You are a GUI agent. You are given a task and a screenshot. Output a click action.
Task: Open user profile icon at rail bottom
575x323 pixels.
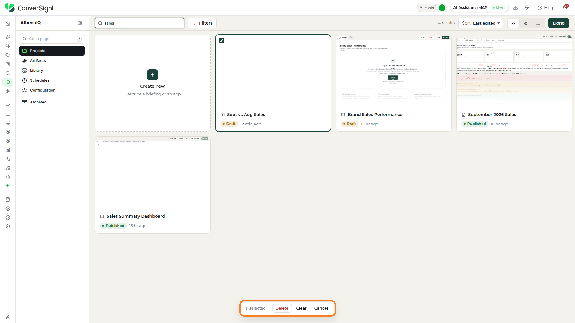(8, 317)
